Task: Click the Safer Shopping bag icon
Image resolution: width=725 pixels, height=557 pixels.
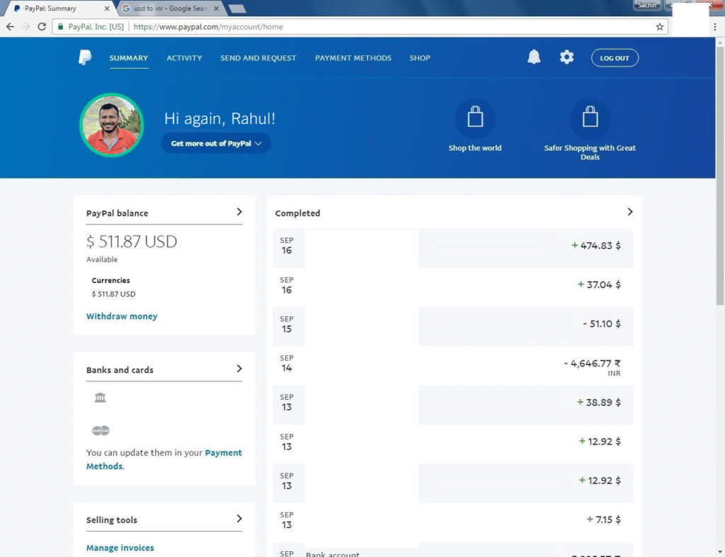Action: 590,118
